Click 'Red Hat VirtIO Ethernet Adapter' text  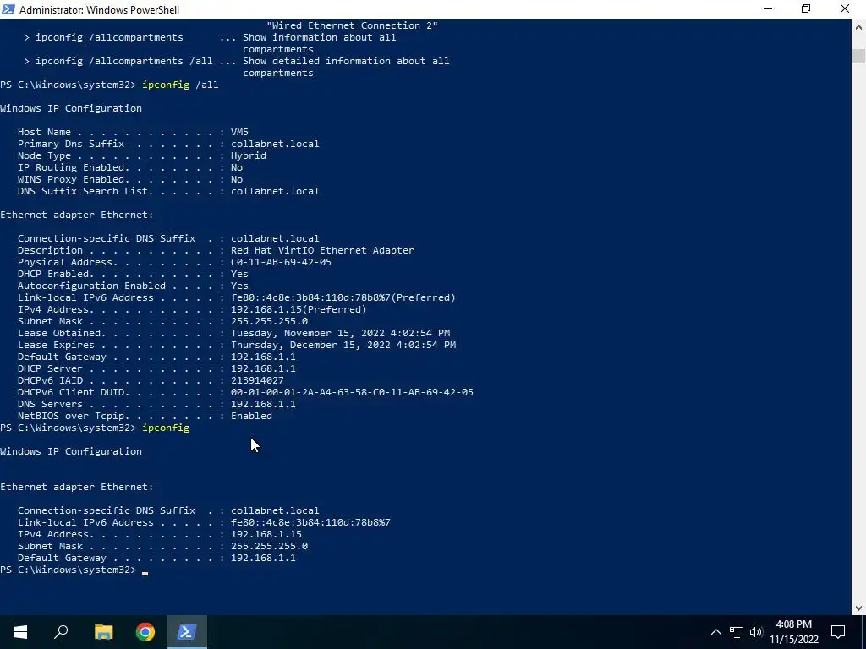(x=322, y=250)
